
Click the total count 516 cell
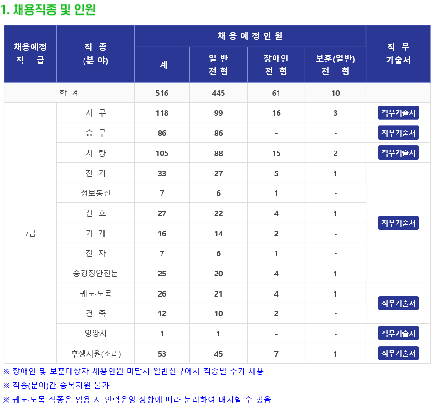coord(162,93)
